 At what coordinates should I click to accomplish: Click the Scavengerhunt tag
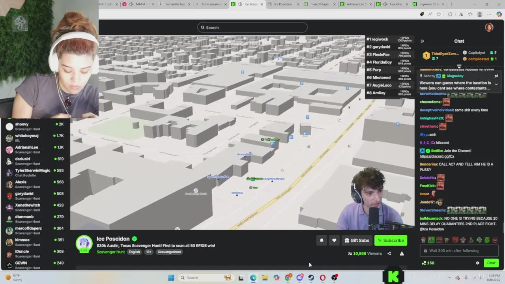pos(169,252)
